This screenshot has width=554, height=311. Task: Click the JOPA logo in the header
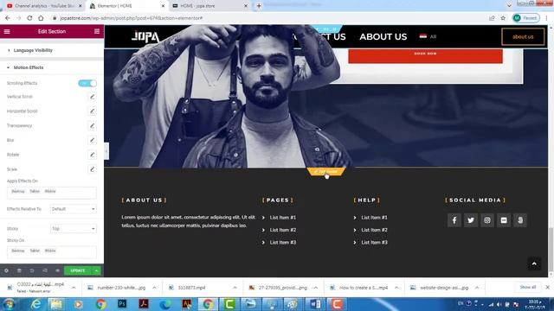[145, 36]
